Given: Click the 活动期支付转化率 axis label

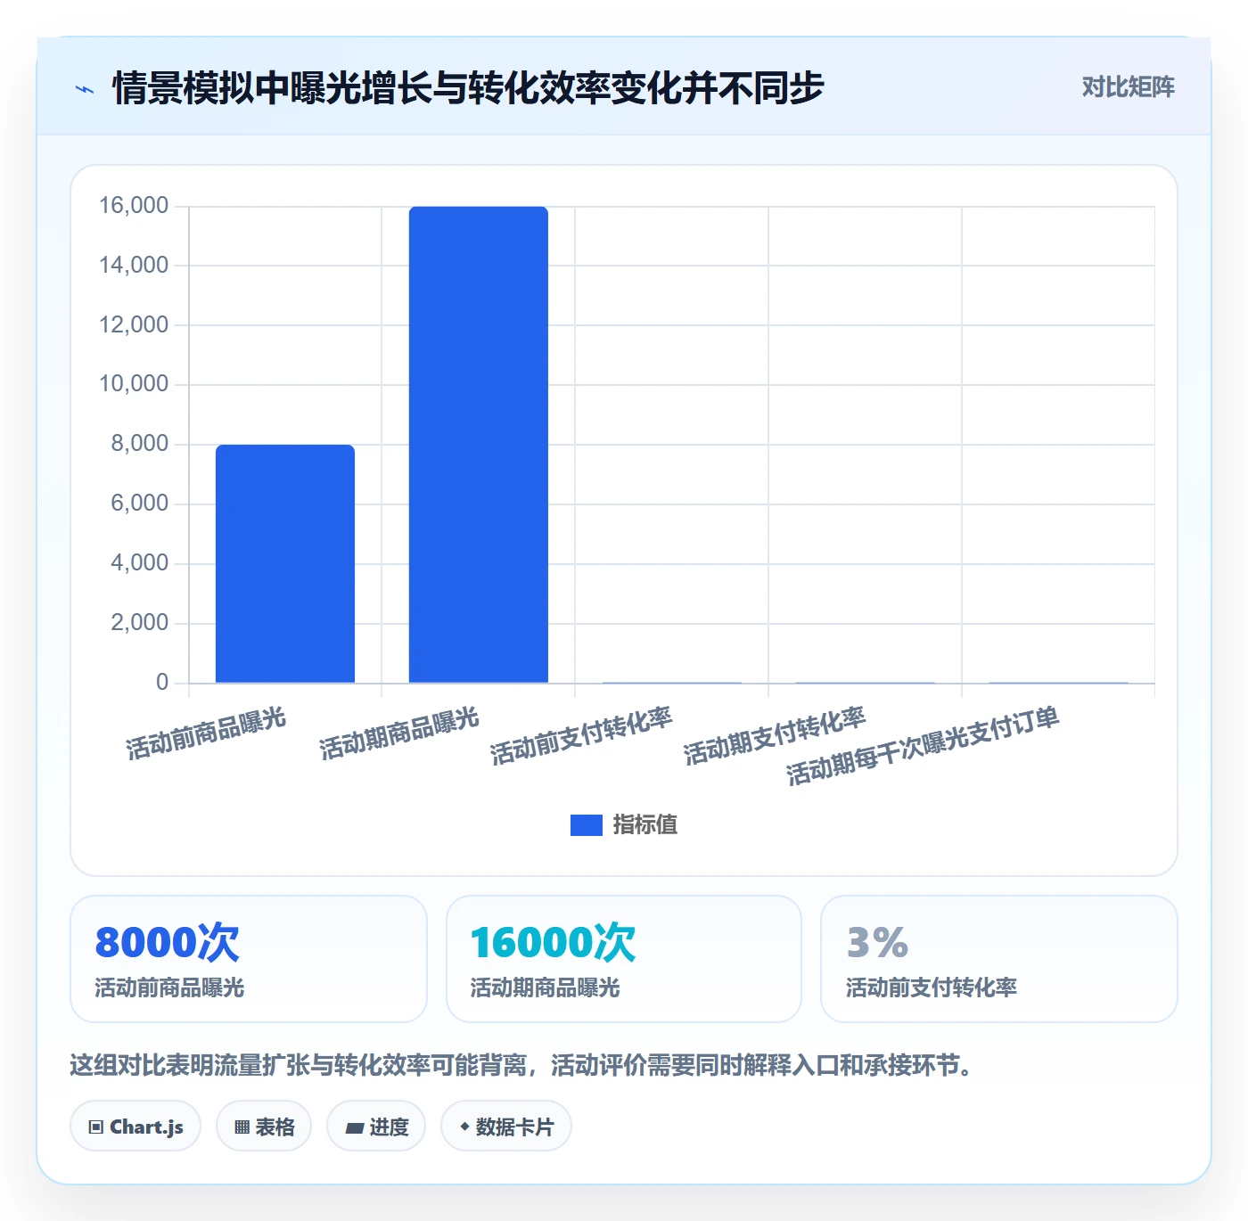Looking at the screenshot, I should click(x=775, y=736).
